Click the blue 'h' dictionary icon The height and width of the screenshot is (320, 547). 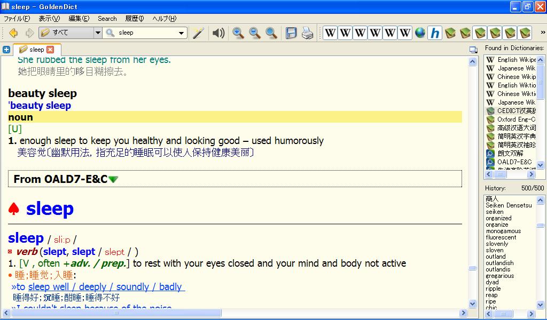tap(435, 33)
